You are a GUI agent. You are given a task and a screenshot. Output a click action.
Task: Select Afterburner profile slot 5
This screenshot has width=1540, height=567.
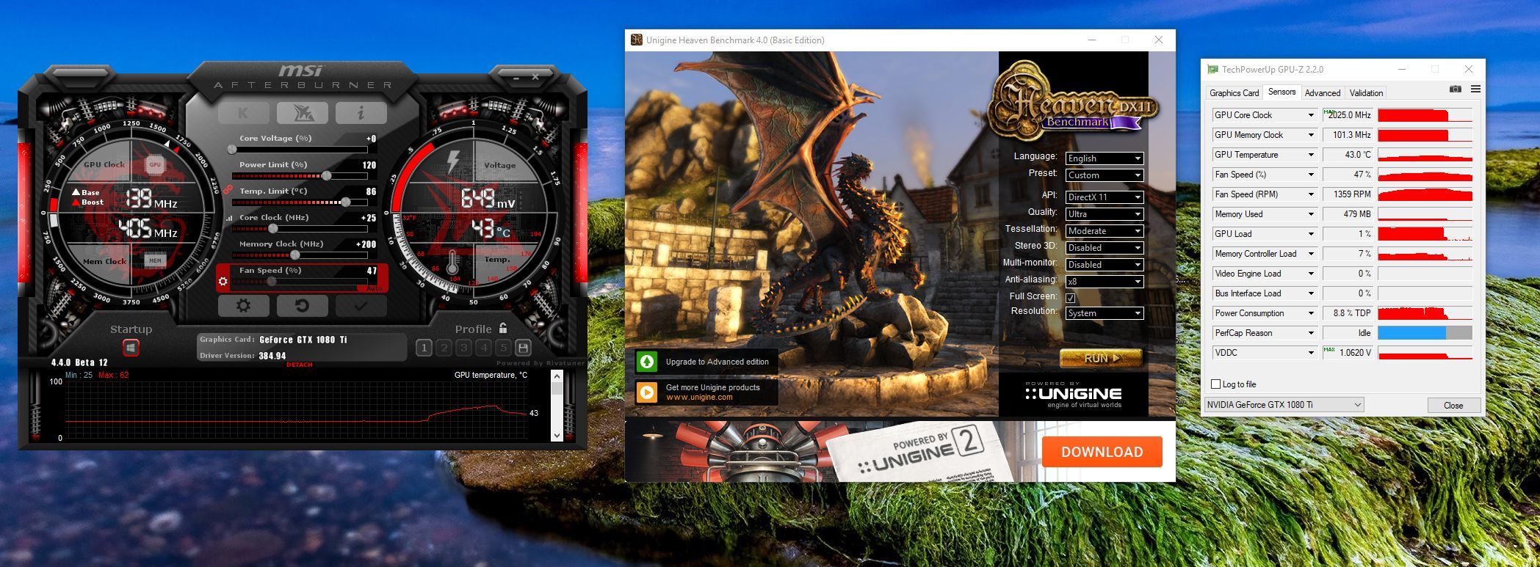pos(503,348)
